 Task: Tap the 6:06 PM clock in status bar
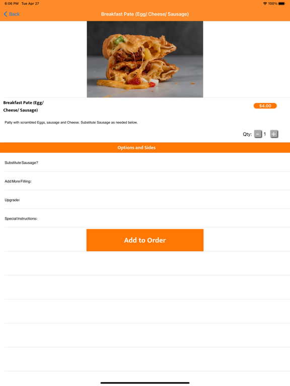12,4
